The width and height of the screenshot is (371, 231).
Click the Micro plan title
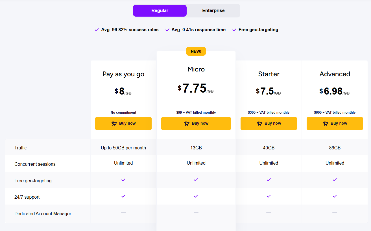(x=196, y=69)
